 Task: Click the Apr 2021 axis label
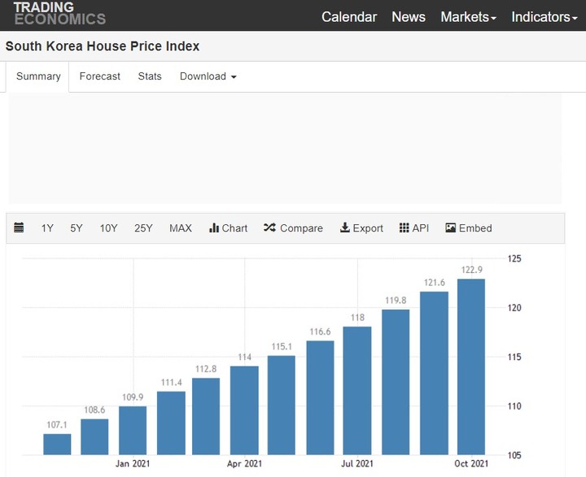[244, 463]
